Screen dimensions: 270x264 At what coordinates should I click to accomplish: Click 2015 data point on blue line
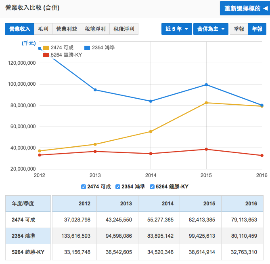[x=206, y=84]
